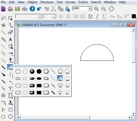Expand the font size dropdown
This screenshot has width=137, height=121.
(x=54, y=16)
